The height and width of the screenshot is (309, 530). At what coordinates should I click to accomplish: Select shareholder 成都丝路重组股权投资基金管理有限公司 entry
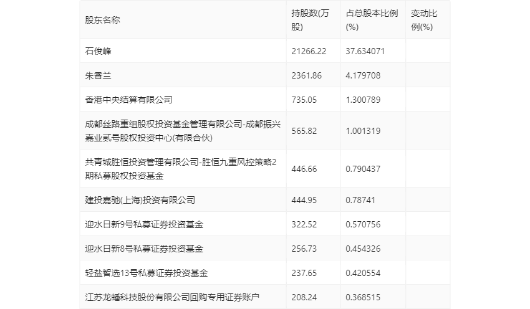pos(183,131)
